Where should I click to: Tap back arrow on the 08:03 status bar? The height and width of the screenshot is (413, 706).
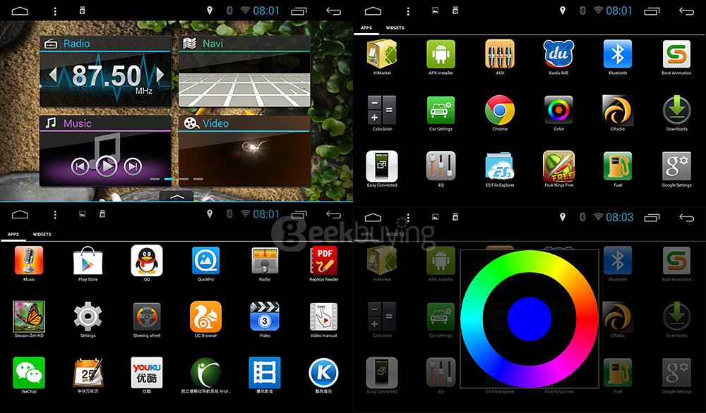pos(686,218)
